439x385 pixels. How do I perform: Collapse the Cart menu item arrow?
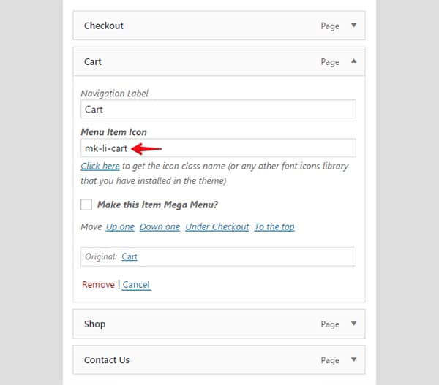coord(353,61)
